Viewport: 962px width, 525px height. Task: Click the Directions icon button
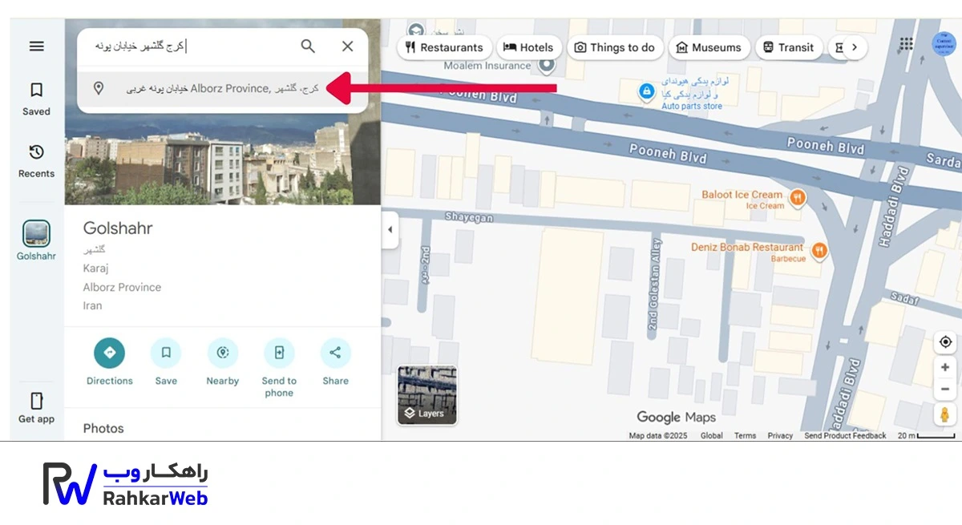click(110, 353)
